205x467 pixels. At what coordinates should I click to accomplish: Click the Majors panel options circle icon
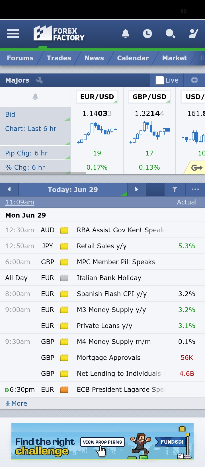[194, 80]
